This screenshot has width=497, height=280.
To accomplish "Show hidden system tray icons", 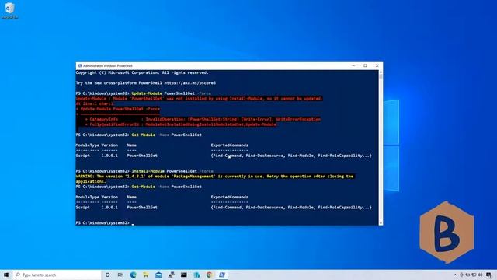I will [456, 275].
